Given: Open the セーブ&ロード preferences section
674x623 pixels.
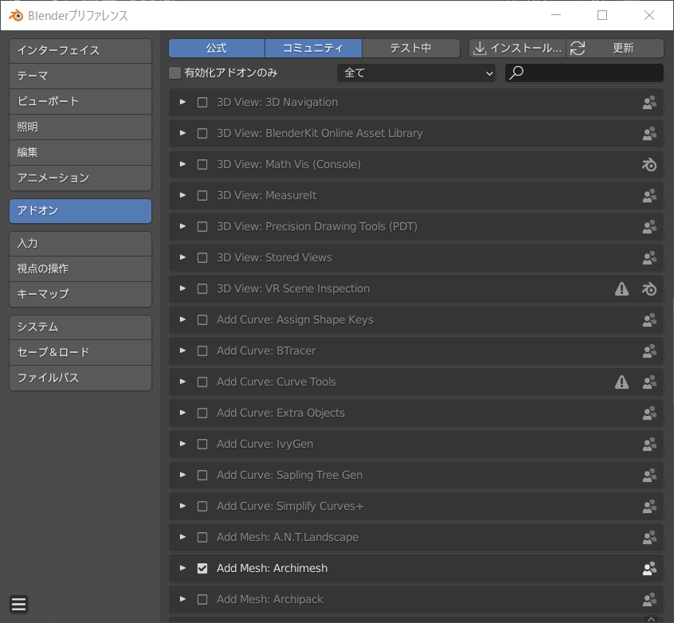Looking at the screenshot, I should 80,353.
